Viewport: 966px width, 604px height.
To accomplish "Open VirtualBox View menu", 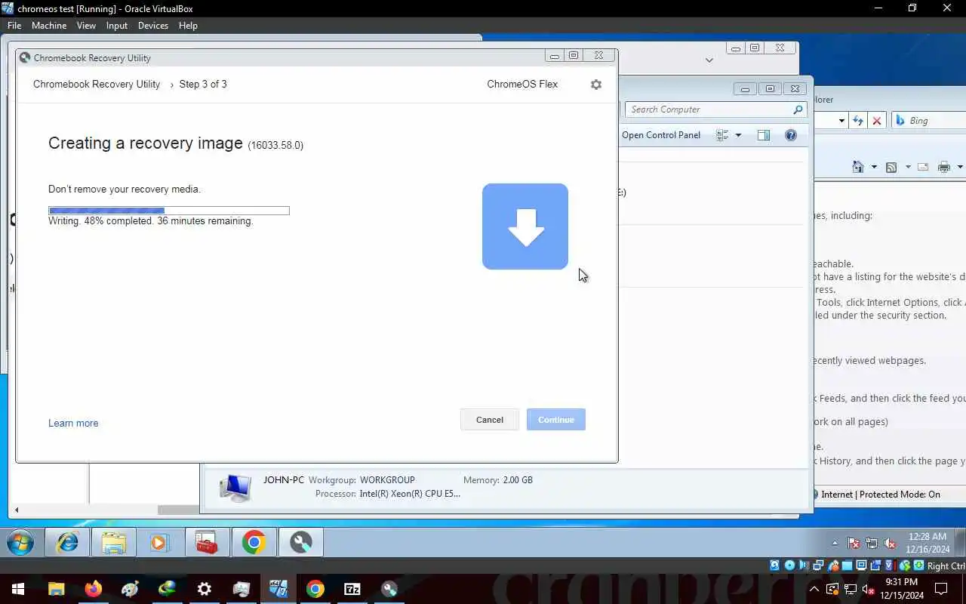I will pos(86,25).
